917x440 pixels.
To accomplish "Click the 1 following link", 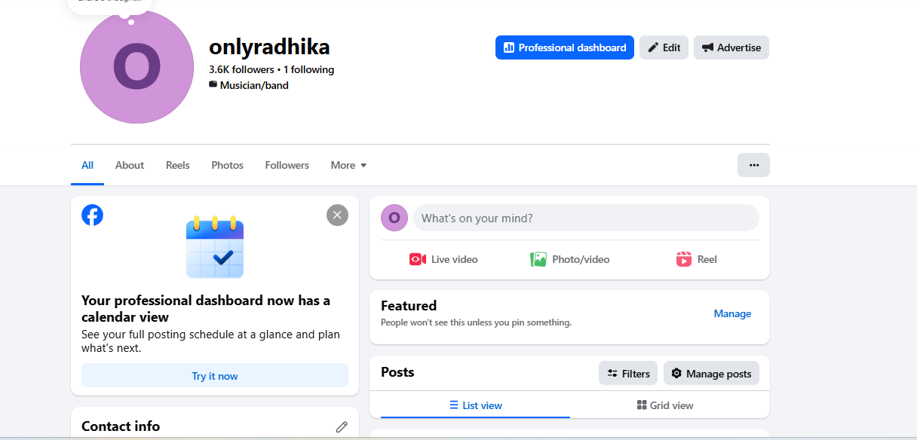I will (x=308, y=69).
